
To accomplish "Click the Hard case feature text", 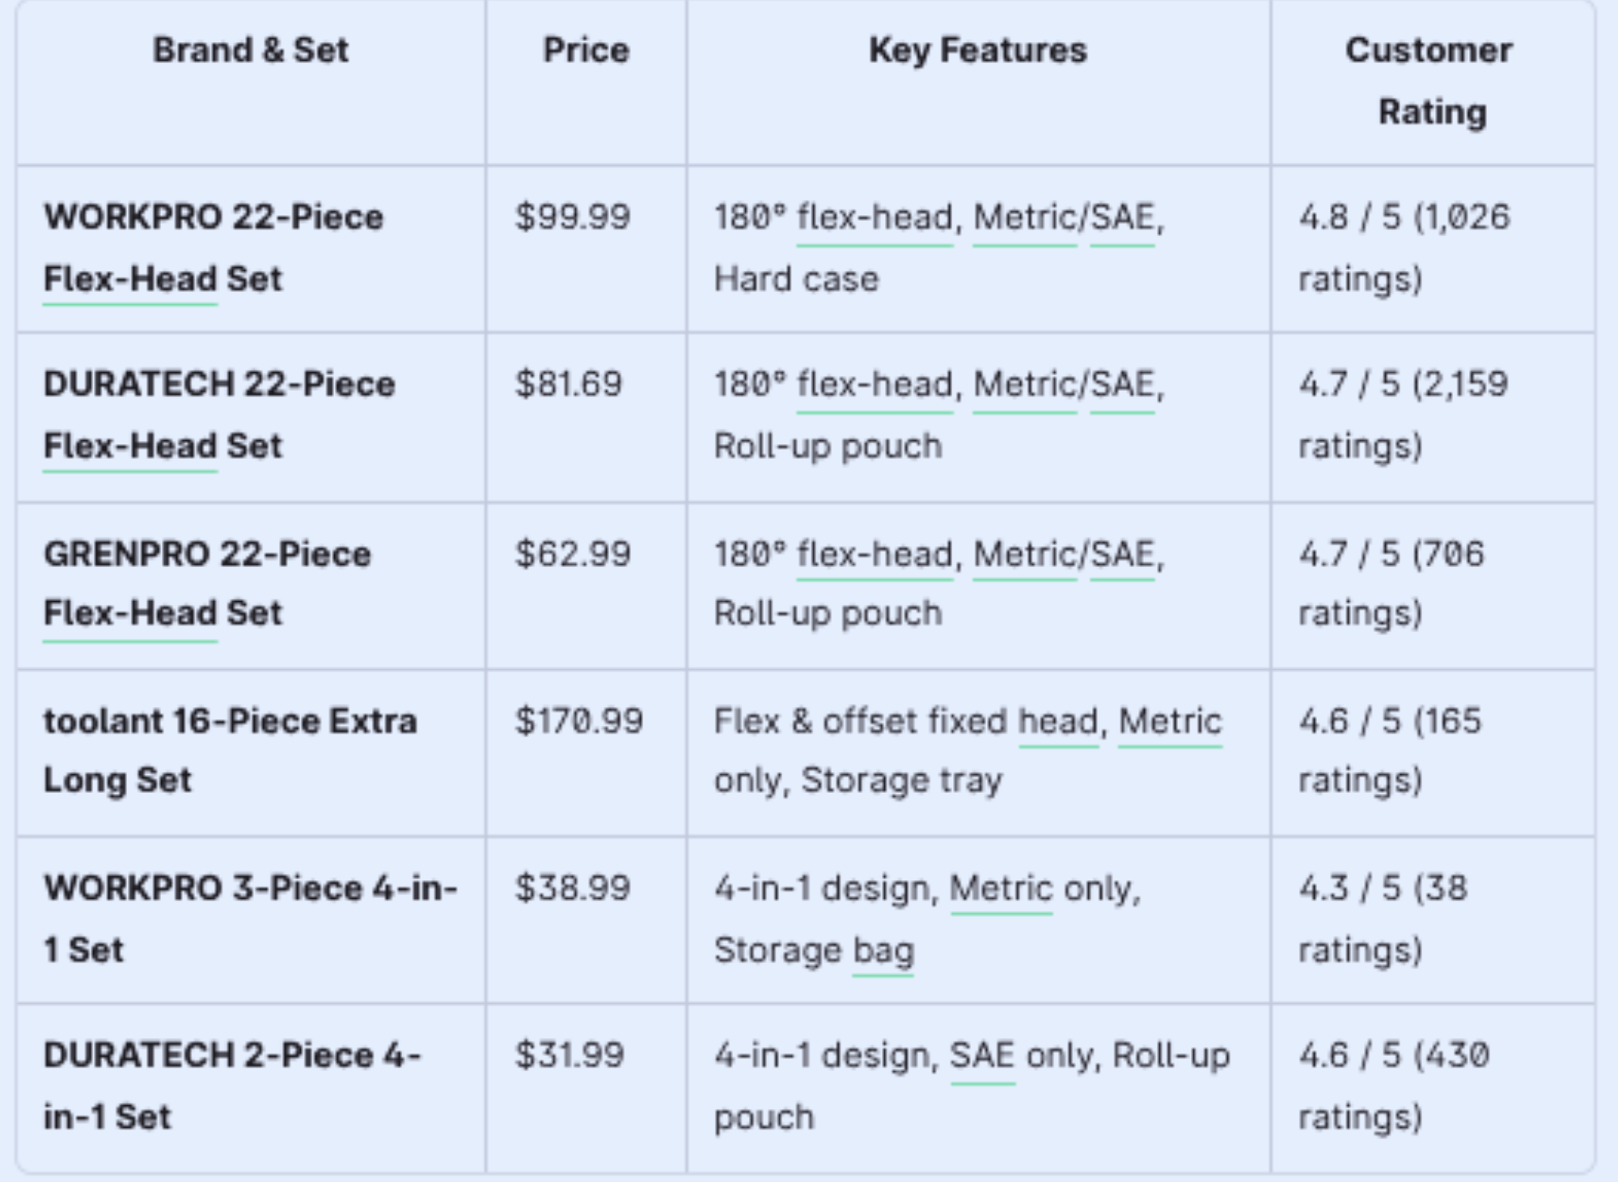I will [796, 279].
